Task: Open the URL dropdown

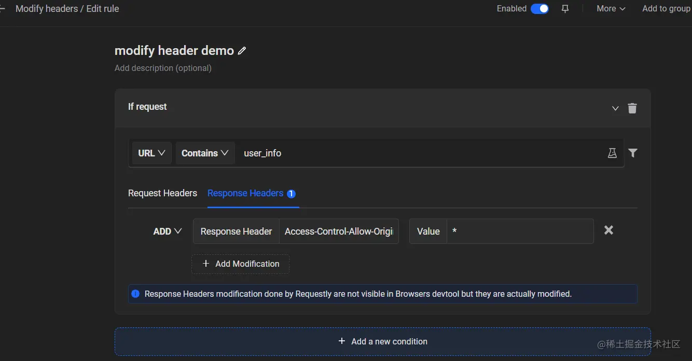Action: click(151, 153)
